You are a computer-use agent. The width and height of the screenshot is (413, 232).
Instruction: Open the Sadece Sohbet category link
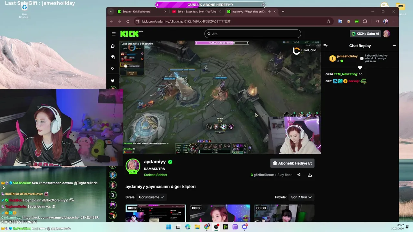click(x=156, y=175)
